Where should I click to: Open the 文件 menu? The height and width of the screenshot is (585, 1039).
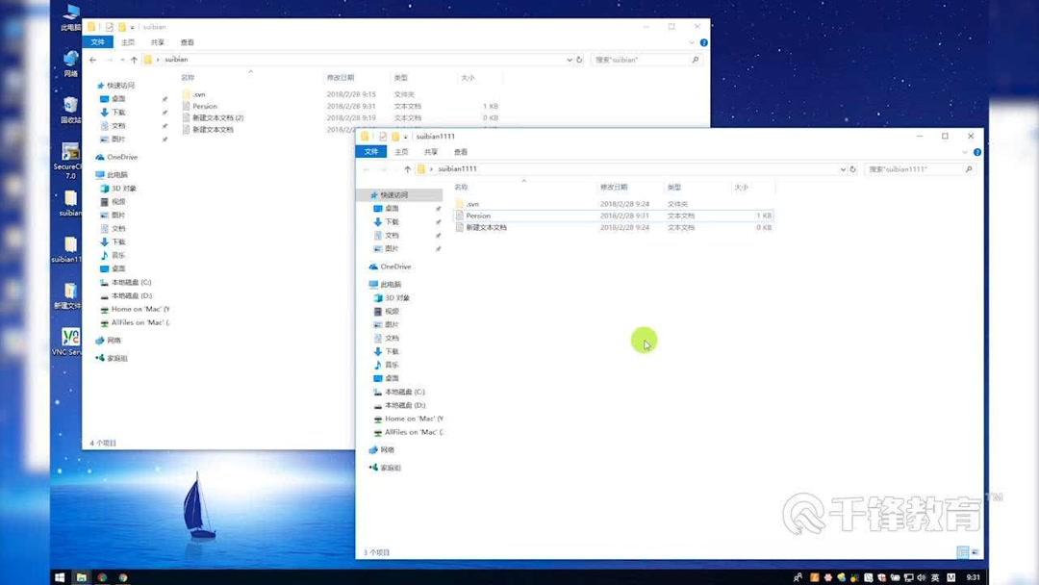pos(373,152)
